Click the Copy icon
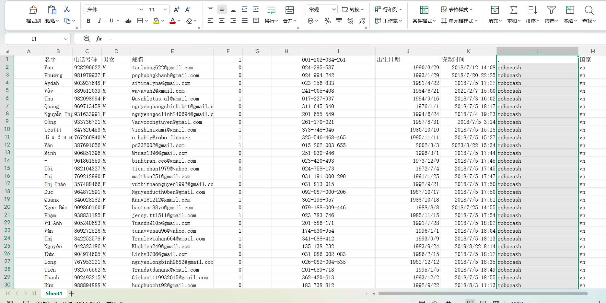Screen dimensions: 606x303 tap(67, 21)
